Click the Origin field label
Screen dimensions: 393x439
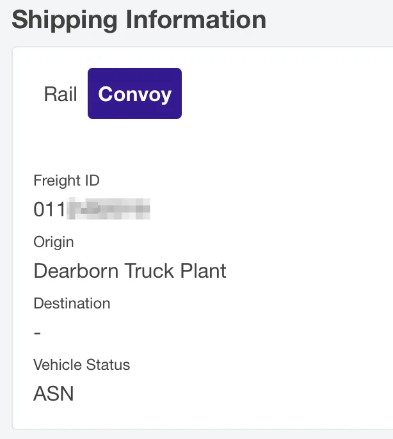[54, 243]
